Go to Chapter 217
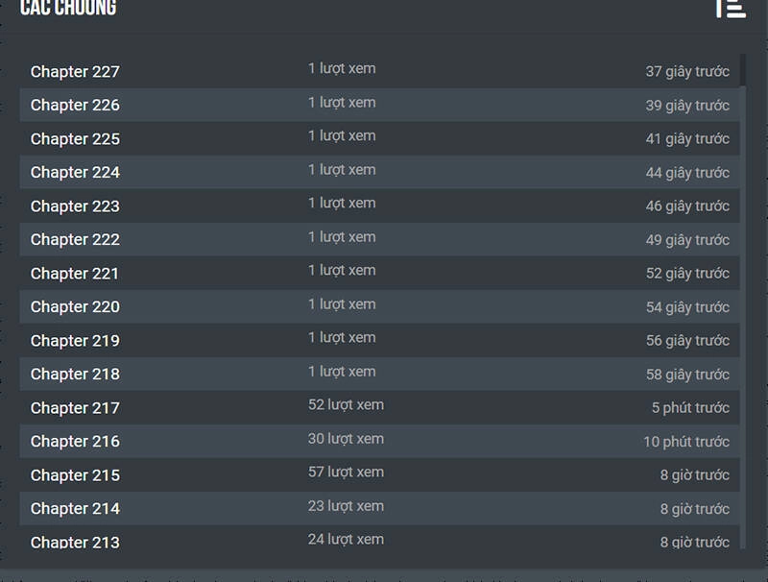Screen dimensions: 768x582 tap(75, 408)
